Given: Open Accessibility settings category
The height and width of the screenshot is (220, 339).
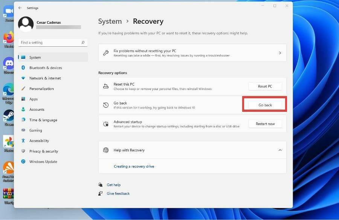Looking at the screenshot, I should point(53,141).
